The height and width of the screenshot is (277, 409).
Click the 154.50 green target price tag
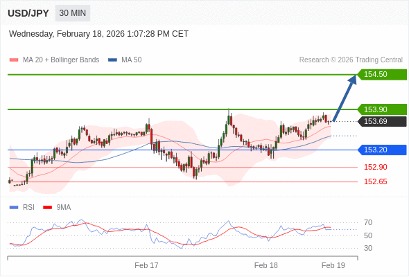click(x=382, y=75)
